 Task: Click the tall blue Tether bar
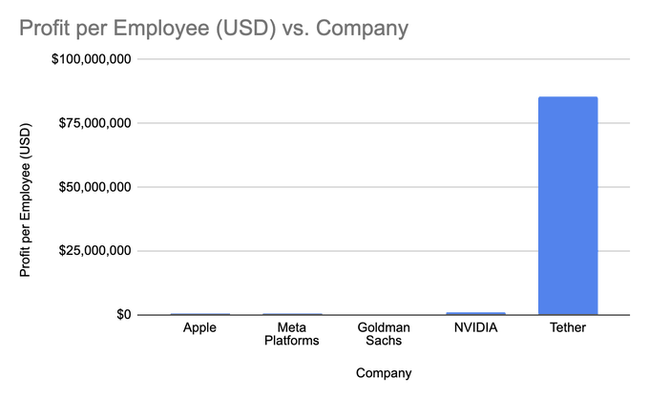[x=568, y=205]
